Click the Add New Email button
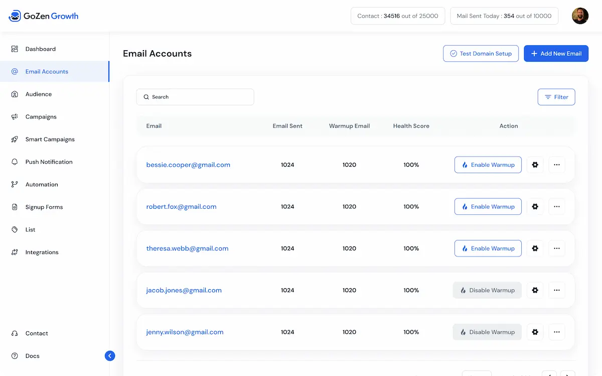 pyautogui.click(x=556, y=53)
